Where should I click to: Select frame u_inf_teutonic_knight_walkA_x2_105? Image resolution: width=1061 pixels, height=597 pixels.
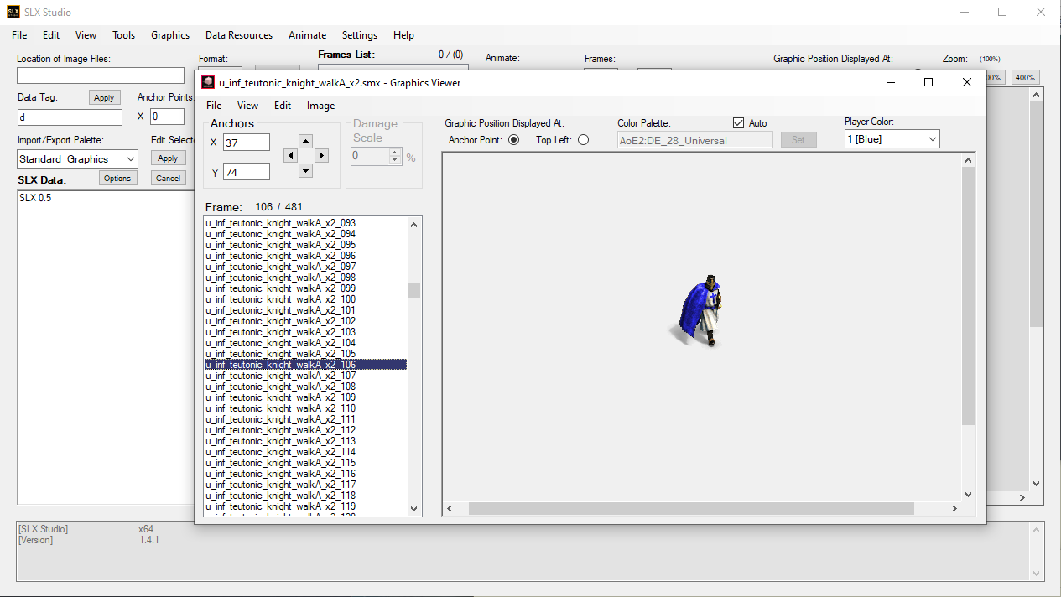(305, 354)
